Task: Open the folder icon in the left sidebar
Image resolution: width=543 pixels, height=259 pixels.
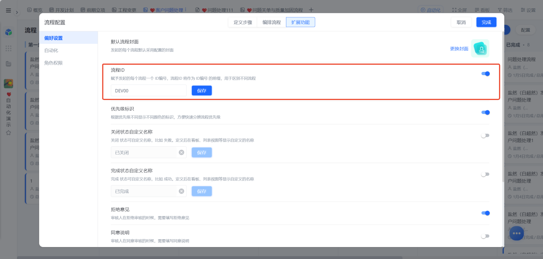Action: coord(8,64)
